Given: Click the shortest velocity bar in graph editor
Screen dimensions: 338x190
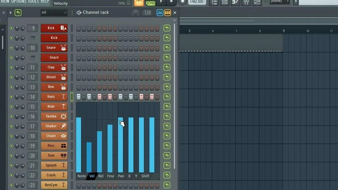Looking at the screenshot, I should tap(89, 157).
